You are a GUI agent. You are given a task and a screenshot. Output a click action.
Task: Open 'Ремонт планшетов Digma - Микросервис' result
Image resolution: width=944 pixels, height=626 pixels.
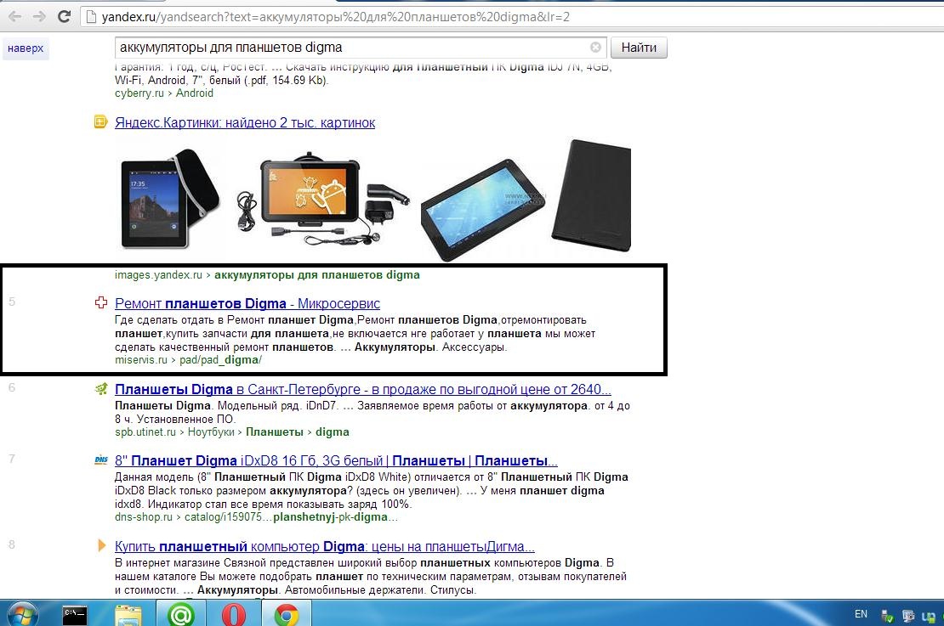pos(247,304)
